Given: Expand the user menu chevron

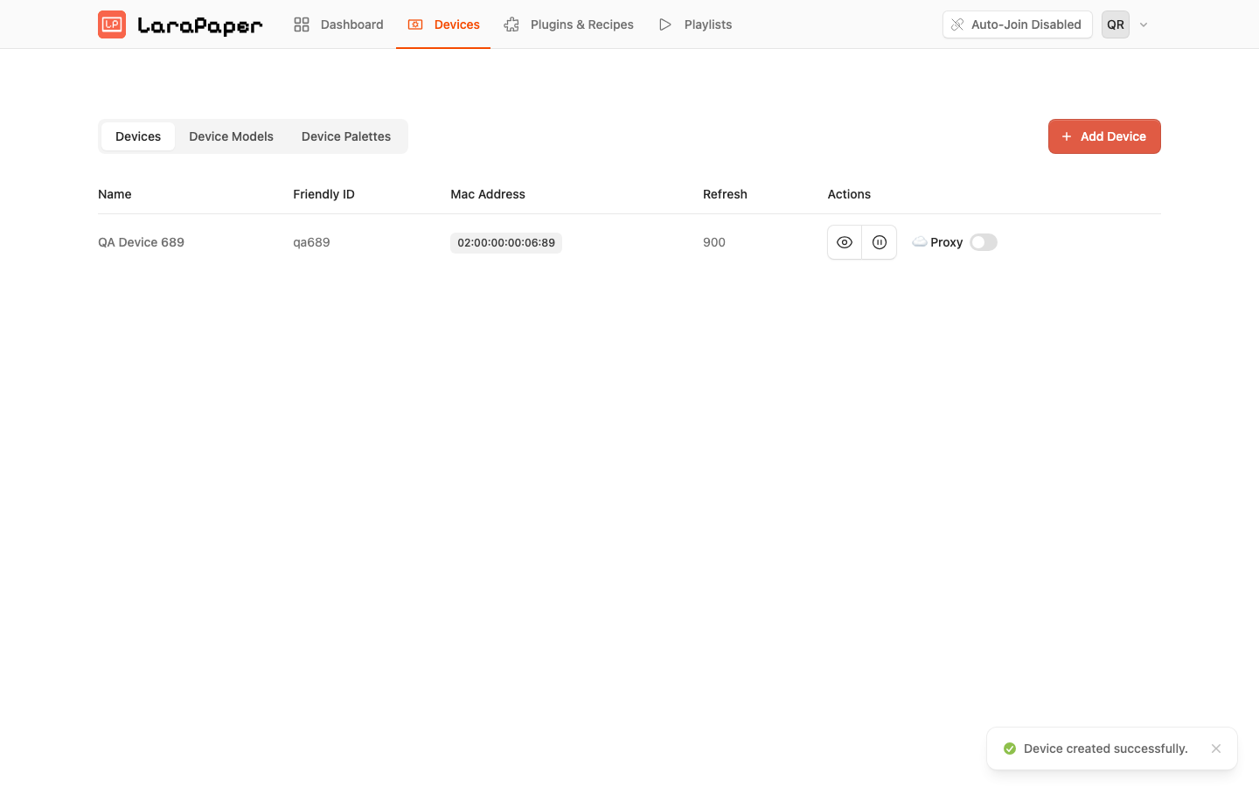Looking at the screenshot, I should coord(1144,24).
